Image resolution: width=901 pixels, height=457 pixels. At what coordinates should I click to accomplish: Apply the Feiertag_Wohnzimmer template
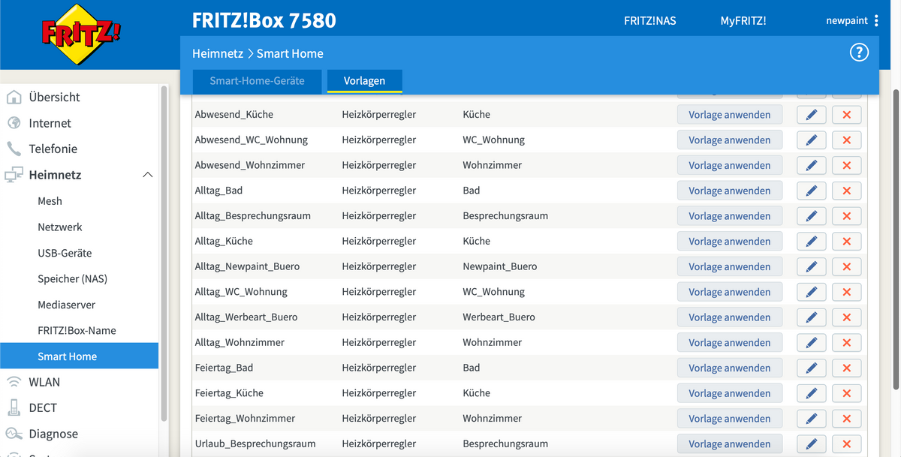pos(730,419)
